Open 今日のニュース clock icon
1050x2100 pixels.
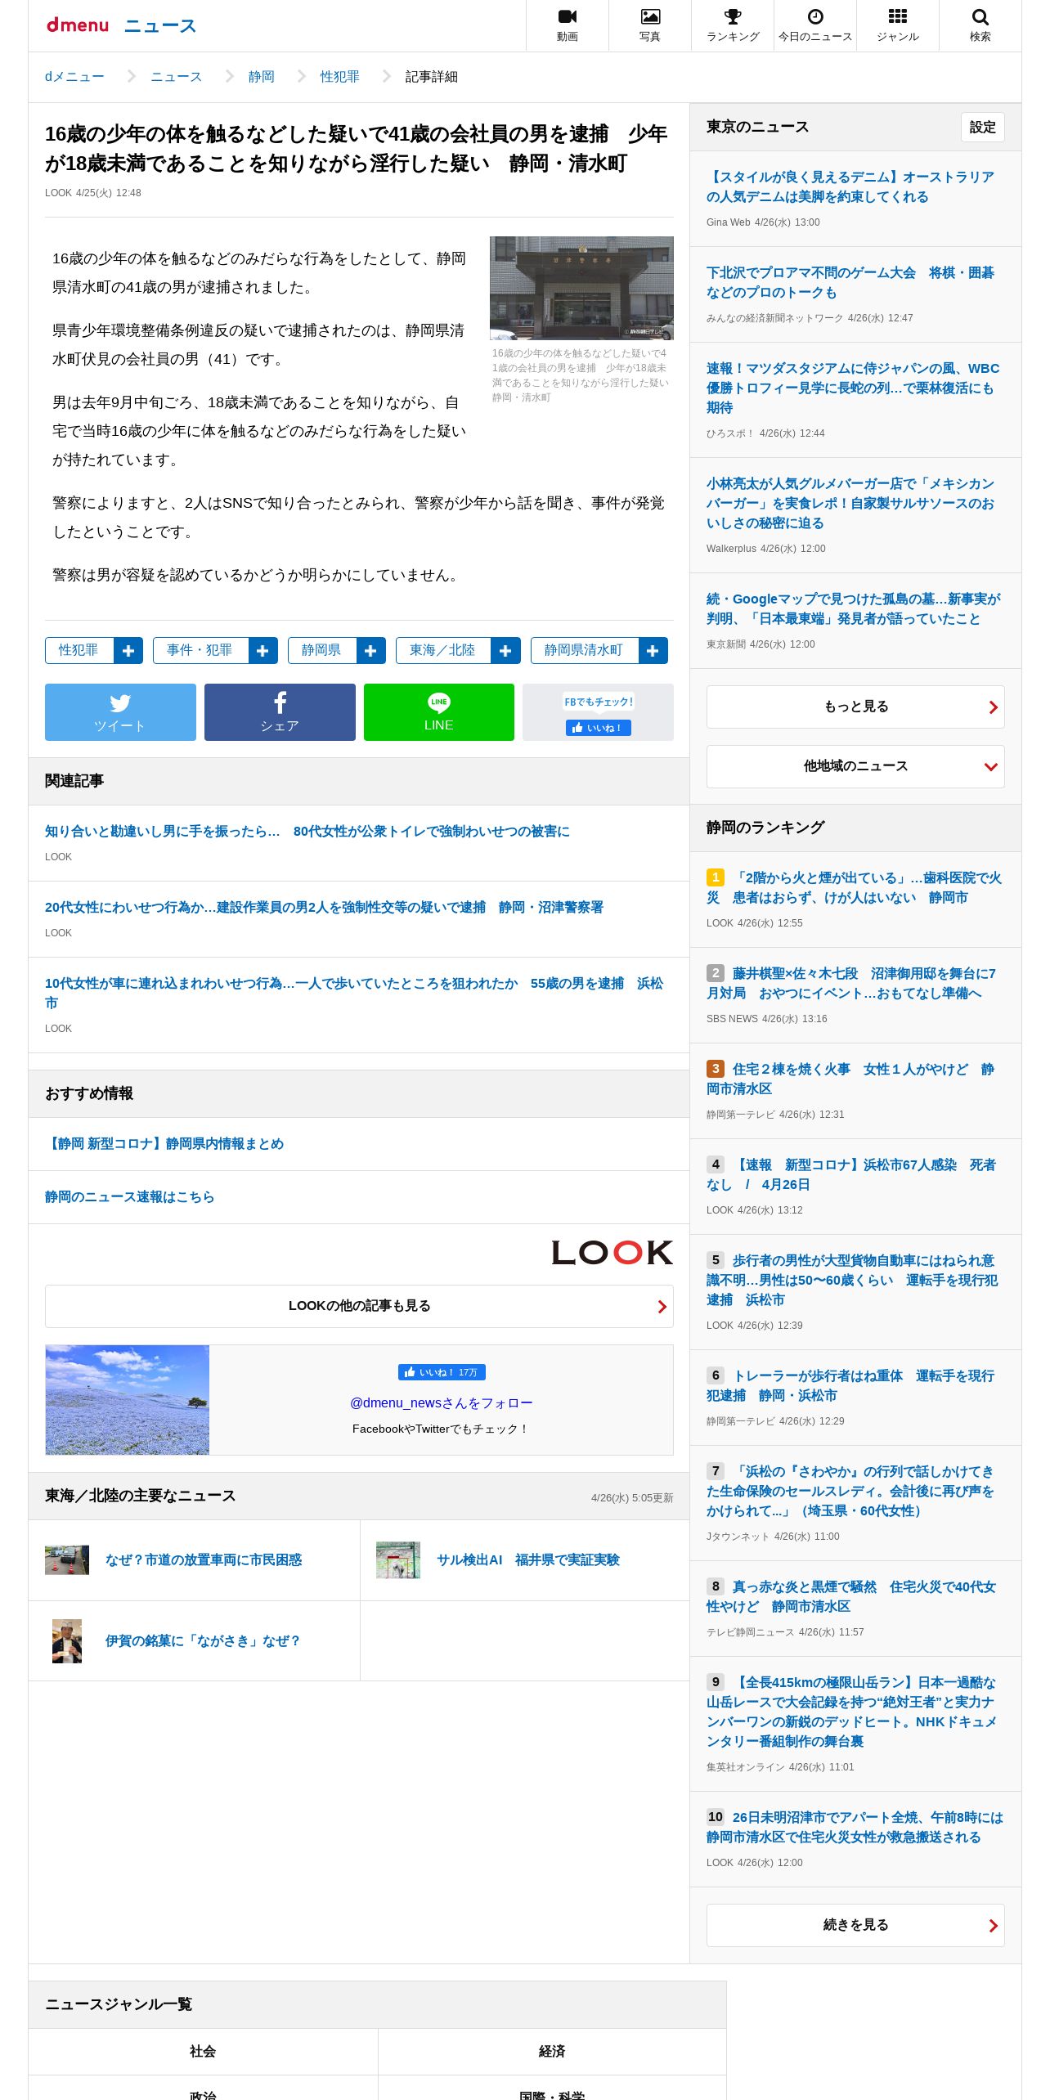[x=815, y=25]
